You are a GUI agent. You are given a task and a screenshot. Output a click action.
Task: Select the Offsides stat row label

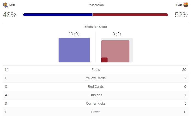click(x=95, y=95)
